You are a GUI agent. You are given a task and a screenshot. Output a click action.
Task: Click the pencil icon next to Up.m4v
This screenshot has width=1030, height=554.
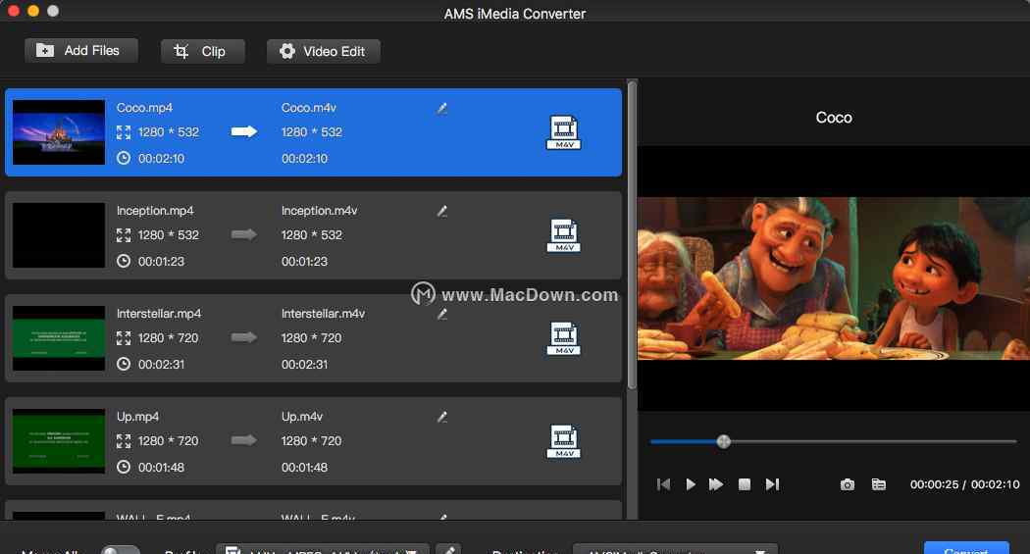click(x=442, y=417)
